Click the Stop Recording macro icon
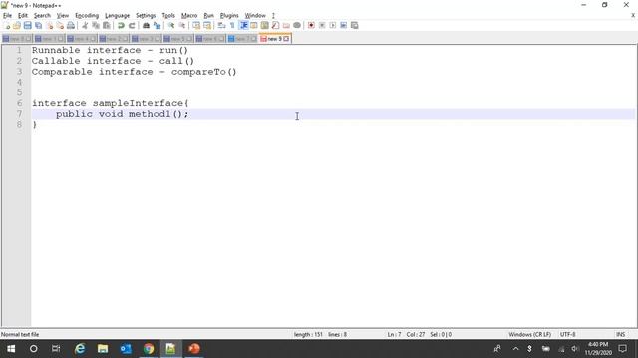Viewport: 638px width, 358px height. coord(322,25)
